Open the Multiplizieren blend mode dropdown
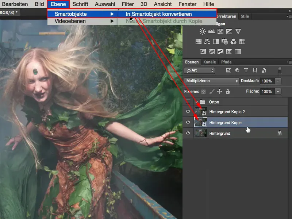This screenshot has width=292, height=219. pos(212,81)
